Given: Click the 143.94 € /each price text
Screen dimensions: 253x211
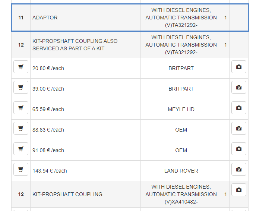Looking at the screenshot, I should [x=50, y=171].
